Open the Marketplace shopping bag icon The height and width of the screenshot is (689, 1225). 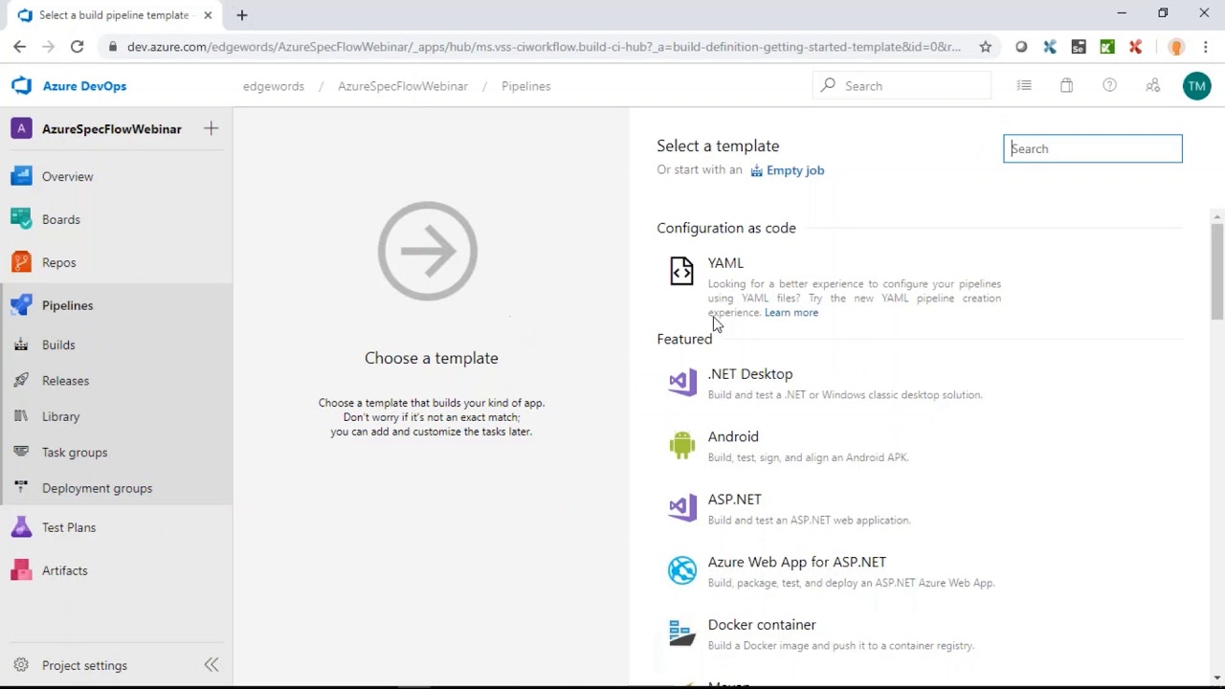click(1066, 85)
